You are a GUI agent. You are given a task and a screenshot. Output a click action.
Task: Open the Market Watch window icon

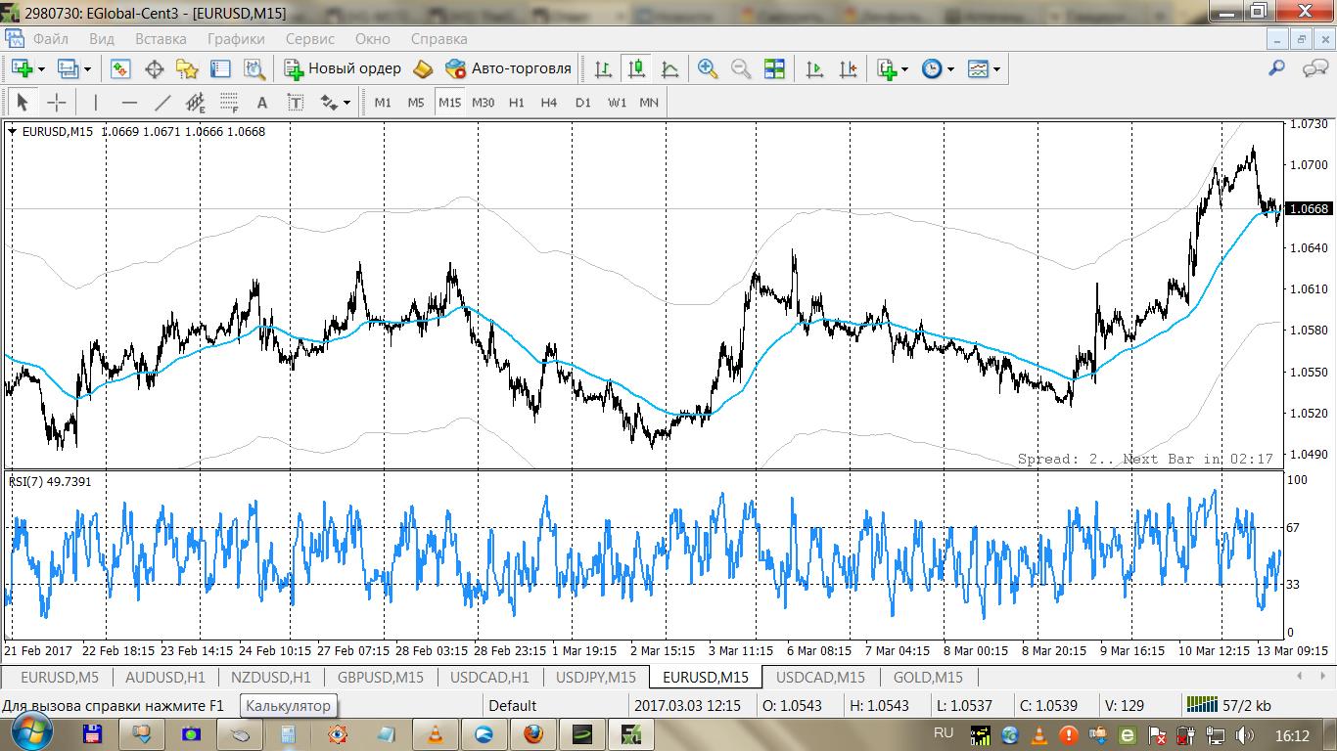120,68
